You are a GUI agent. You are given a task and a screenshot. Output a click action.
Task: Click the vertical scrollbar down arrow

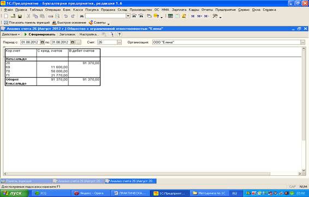coord(304,170)
